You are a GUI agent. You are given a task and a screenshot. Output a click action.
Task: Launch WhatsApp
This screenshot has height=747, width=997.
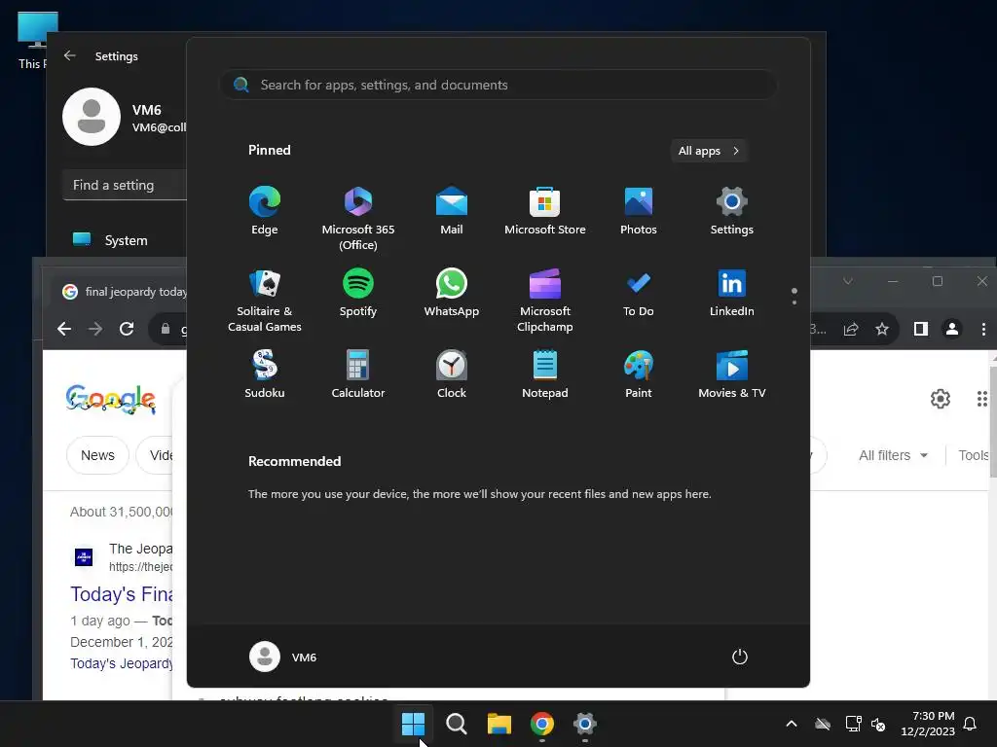[x=452, y=293]
